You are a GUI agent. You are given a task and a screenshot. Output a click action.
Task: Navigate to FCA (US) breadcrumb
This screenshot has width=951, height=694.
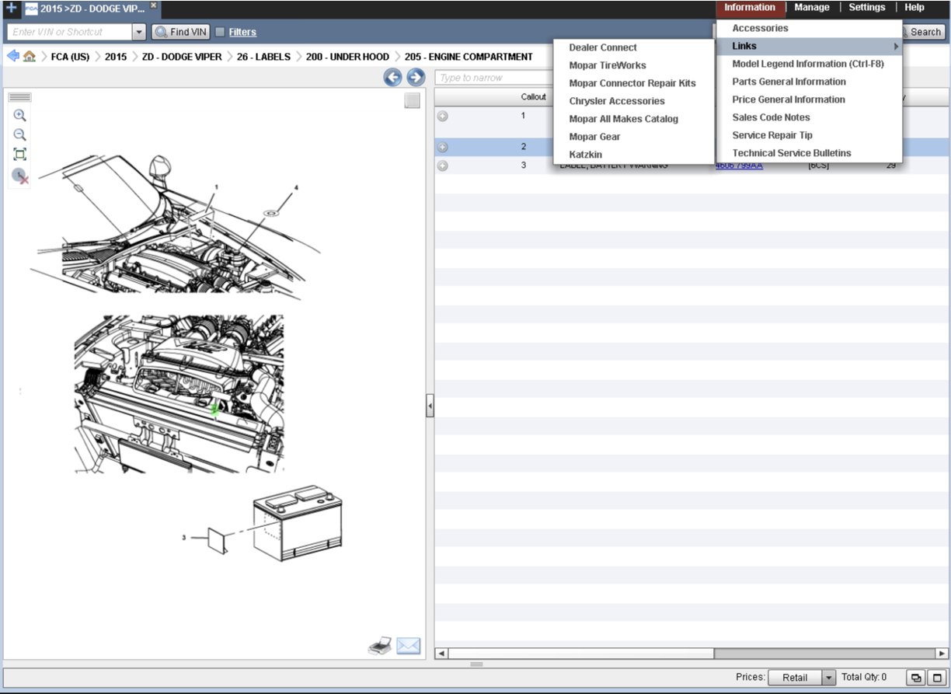tap(70, 57)
